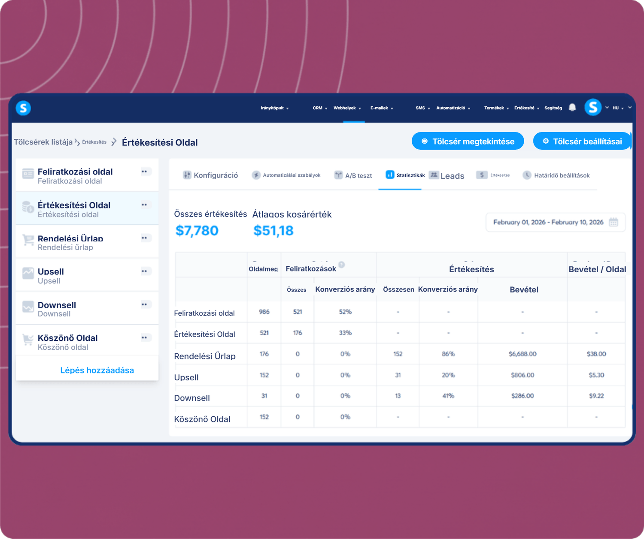Click the Értékesítés breadcrumb link
The width and height of the screenshot is (644, 539).
click(x=94, y=142)
